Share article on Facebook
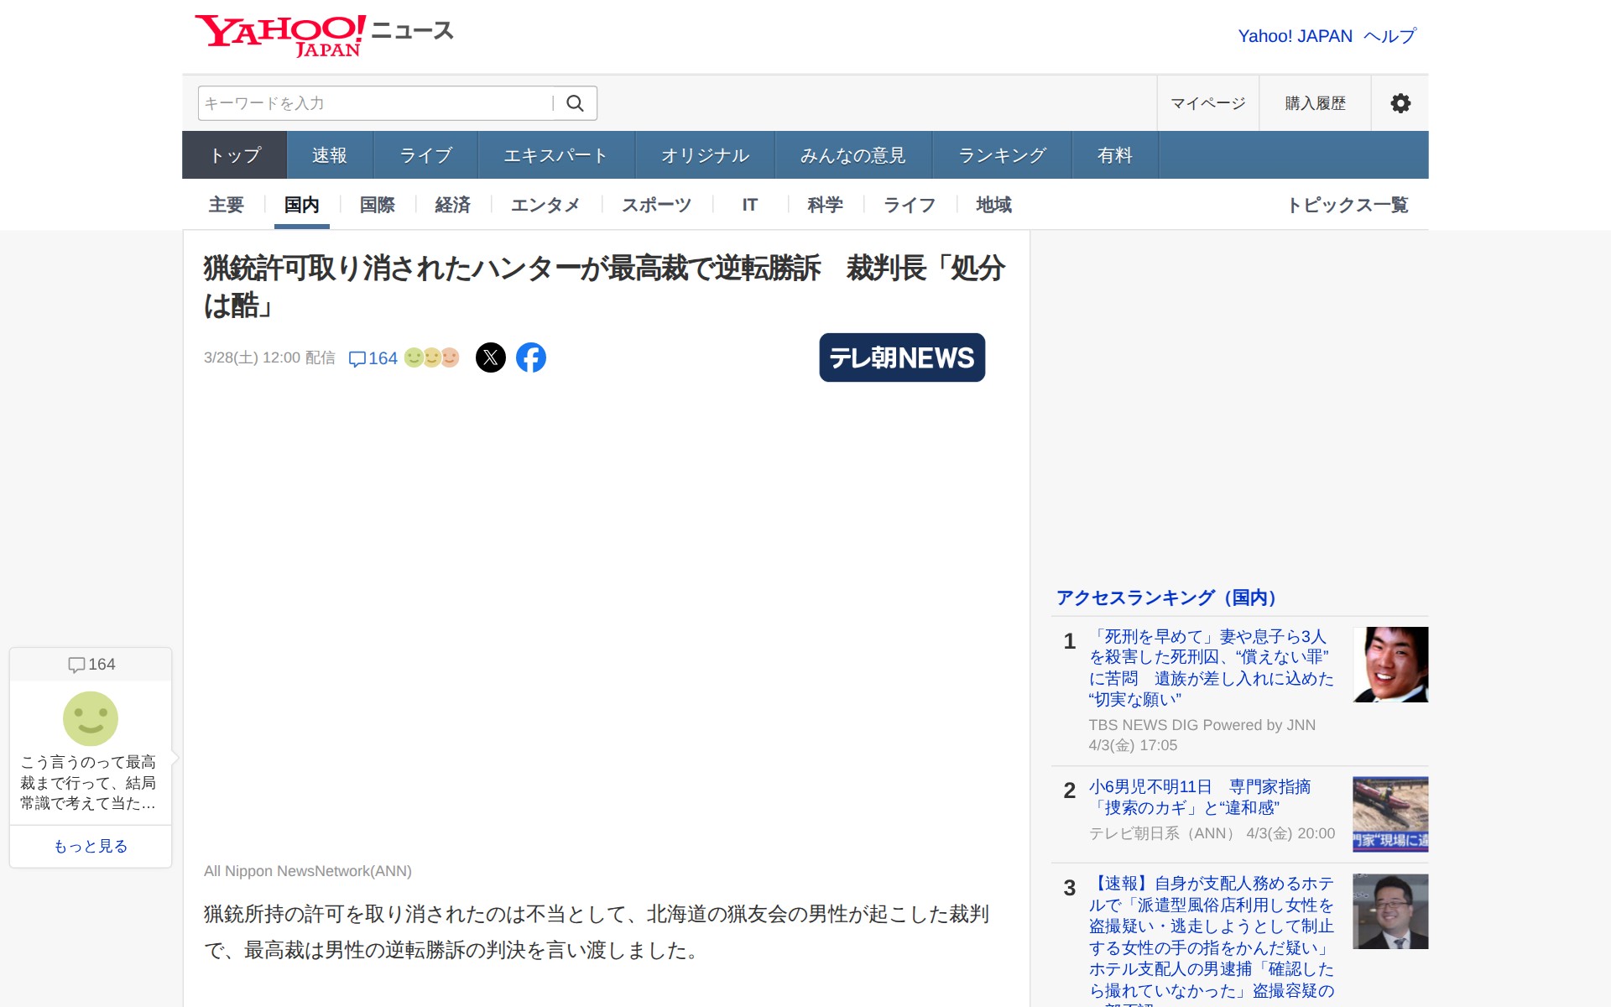Viewport: 1611px width, 1007px height. (530, 357)
